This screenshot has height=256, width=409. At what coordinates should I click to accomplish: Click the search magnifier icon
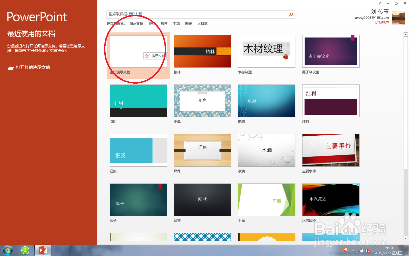(291, 15)
